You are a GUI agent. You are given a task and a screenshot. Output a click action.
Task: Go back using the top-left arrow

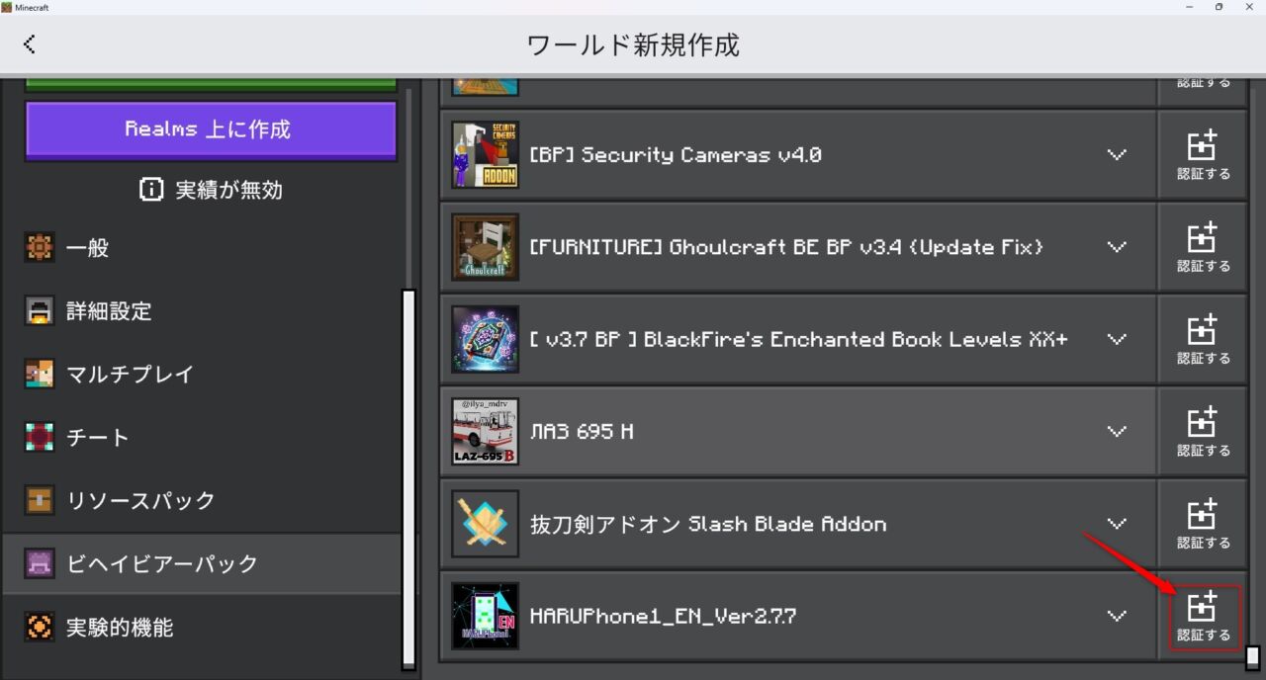(29, 44)
